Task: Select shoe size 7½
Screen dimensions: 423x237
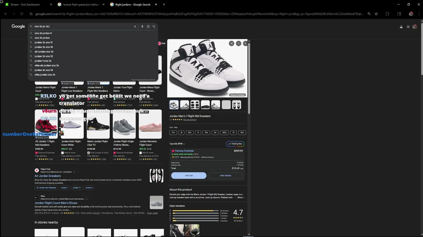Action: click(173, 133)
